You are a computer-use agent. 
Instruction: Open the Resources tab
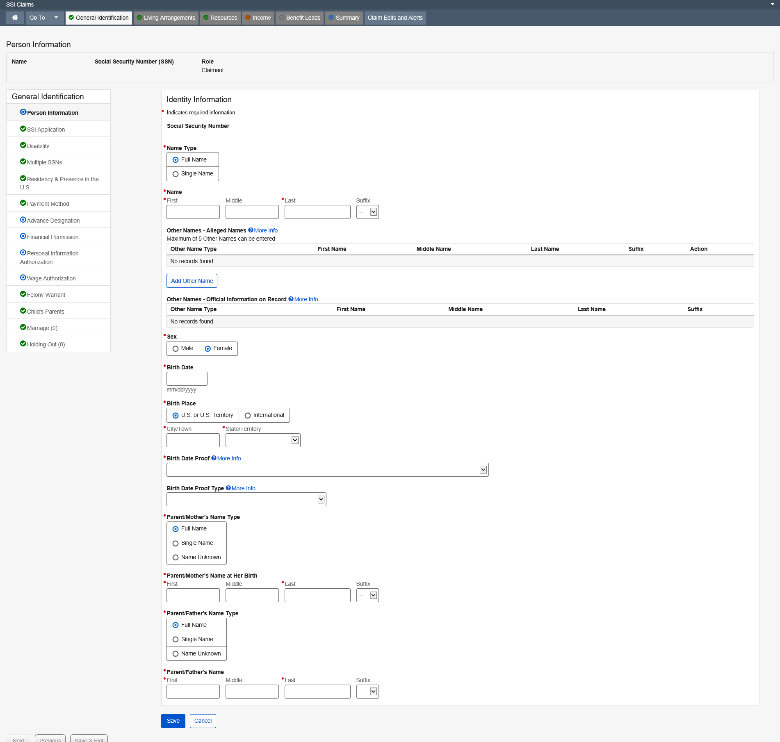(220, 18)
